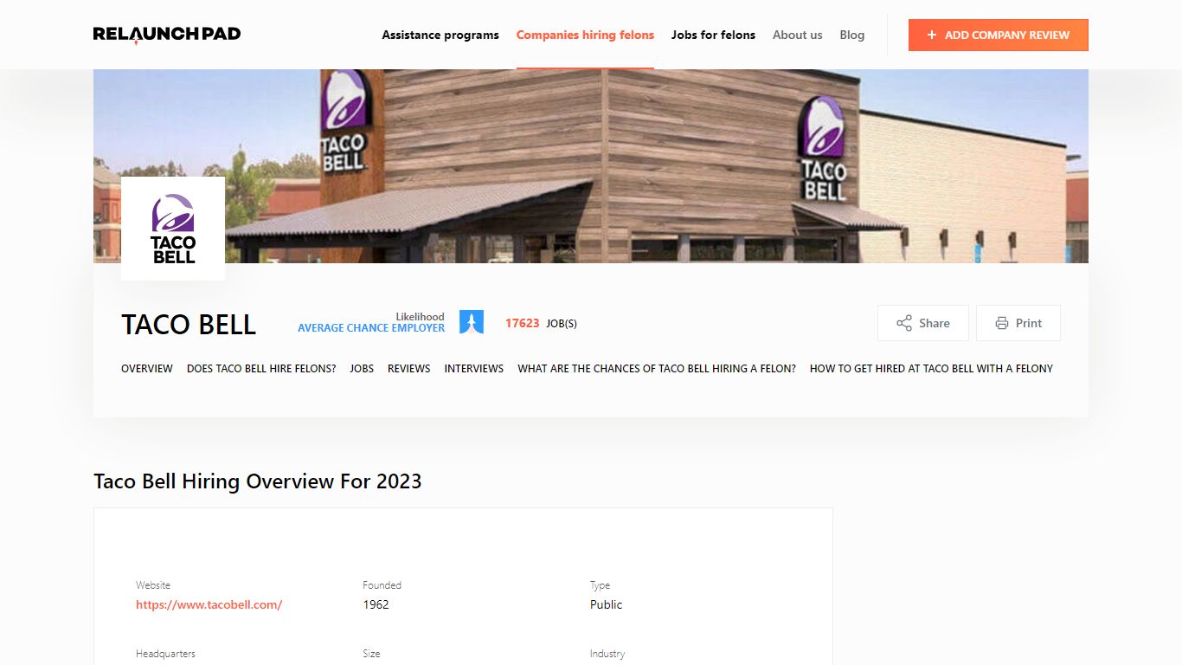1182x665 pixels.
Task: Jump to How to get hired section
Action: [931, 368]
